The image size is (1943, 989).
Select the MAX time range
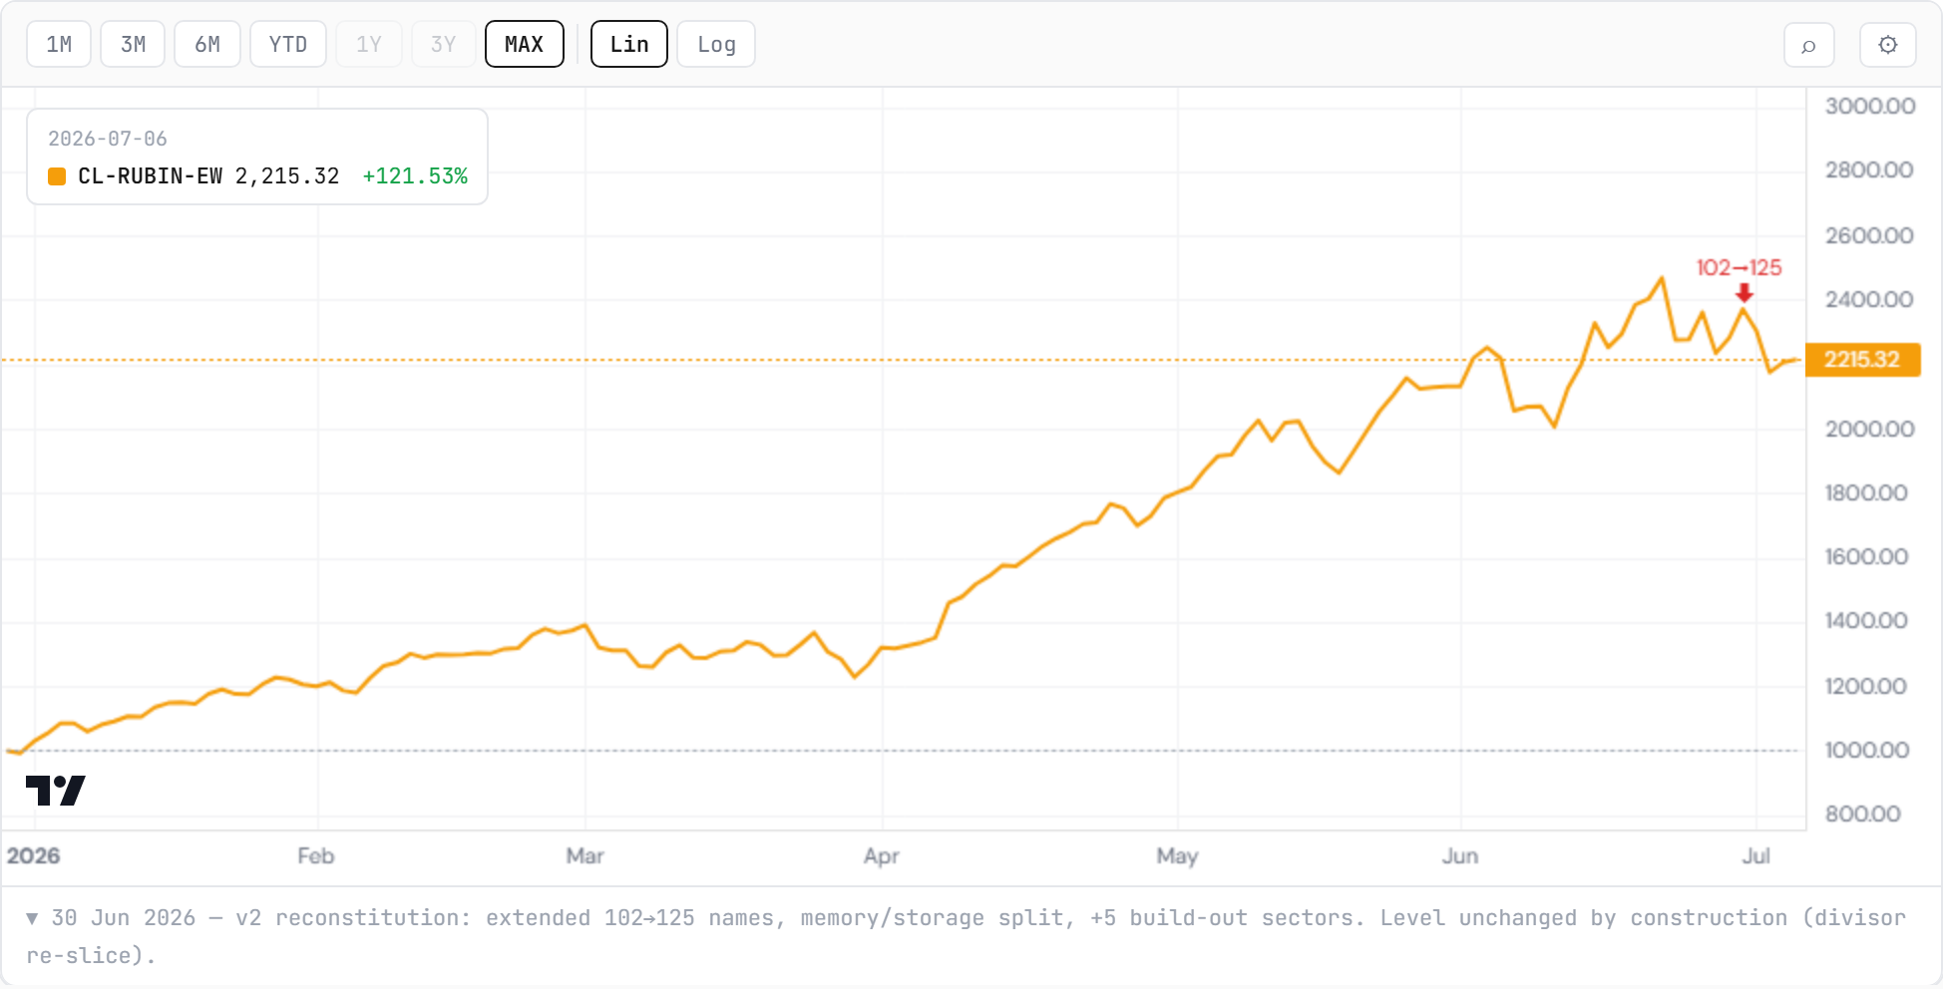[525, 45]
